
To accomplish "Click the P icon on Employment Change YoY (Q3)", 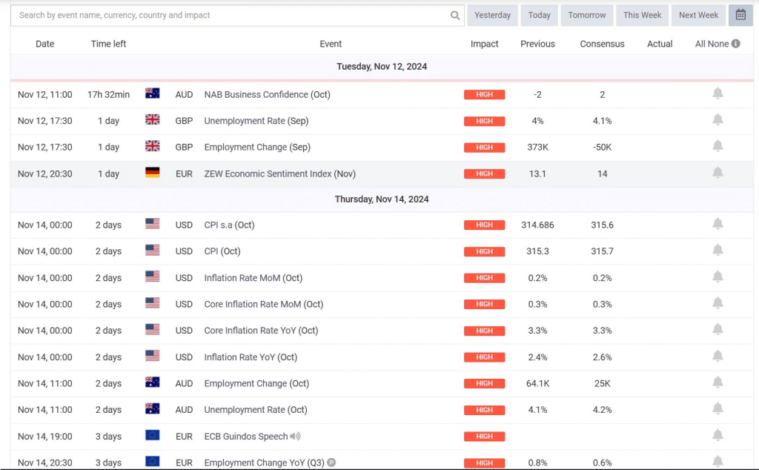I will point(331,462).
